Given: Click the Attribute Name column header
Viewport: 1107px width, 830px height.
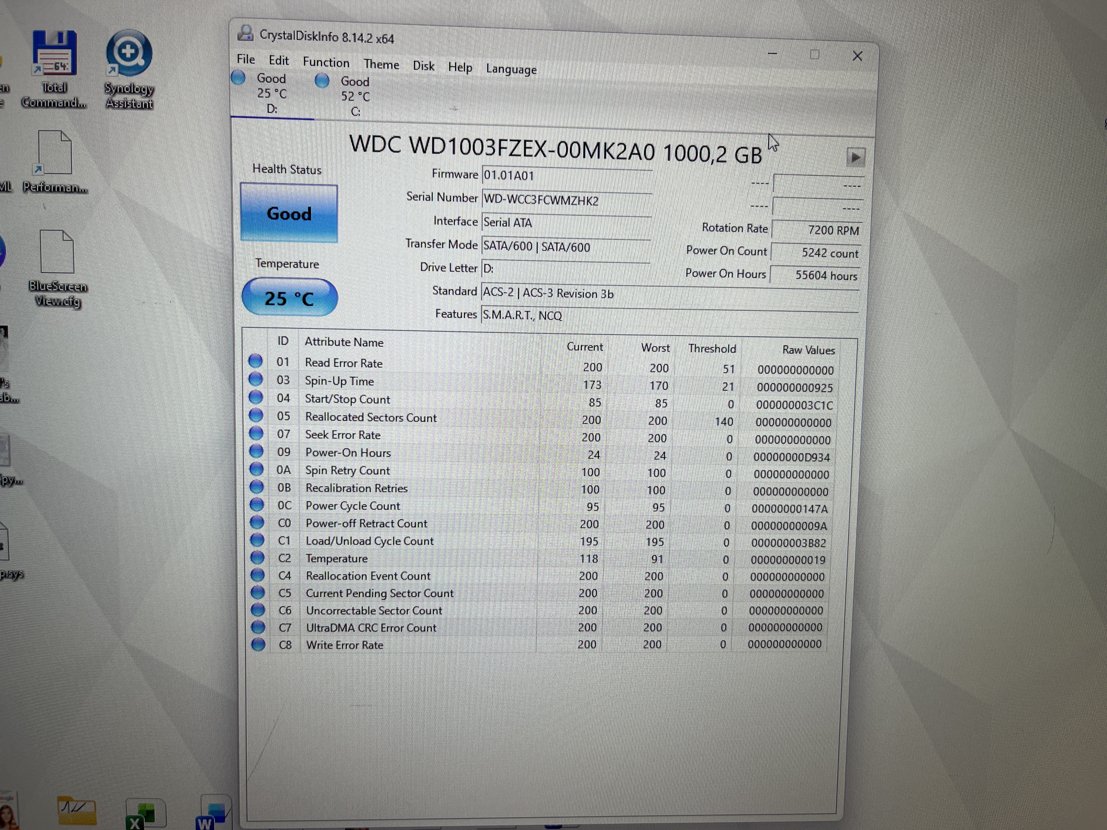Looking at the screenshot, I should point(344,342).
